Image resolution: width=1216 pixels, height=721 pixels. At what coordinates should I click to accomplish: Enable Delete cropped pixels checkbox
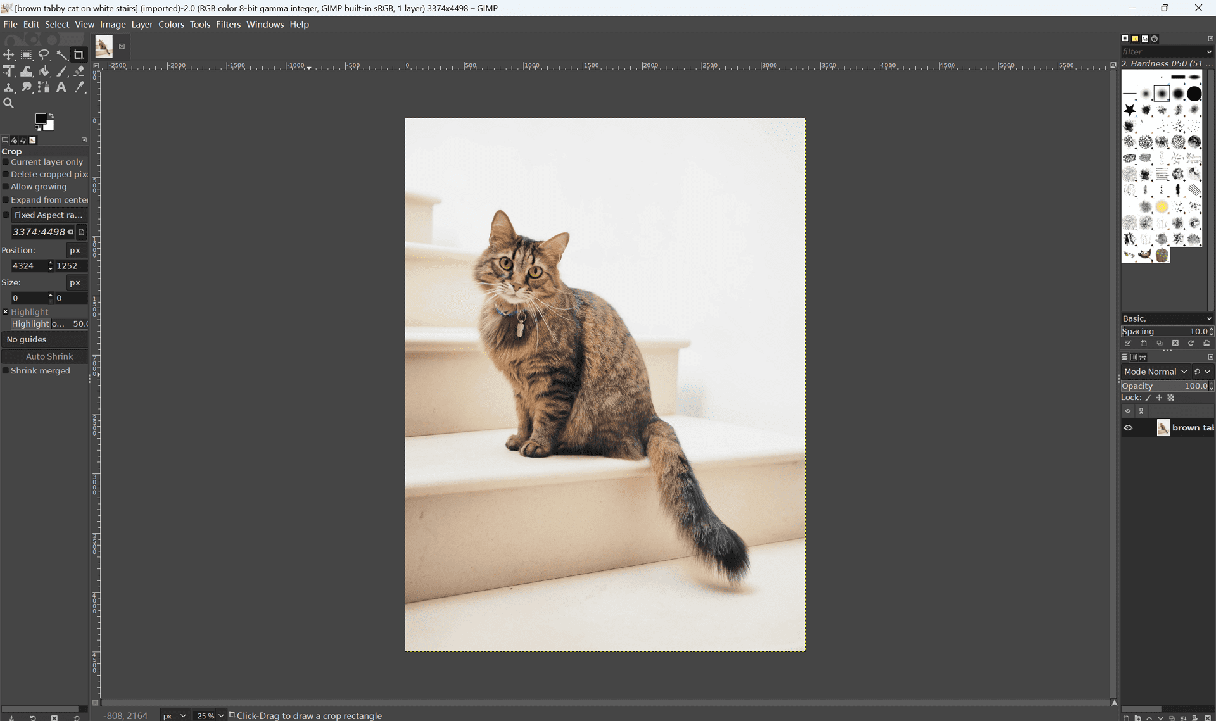tap(6, 174)
